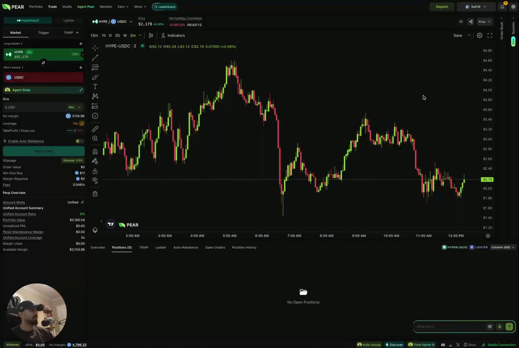Open the Open Orders tab
Image resolution: width=519 pixels, height=348 pixels.
215,247
